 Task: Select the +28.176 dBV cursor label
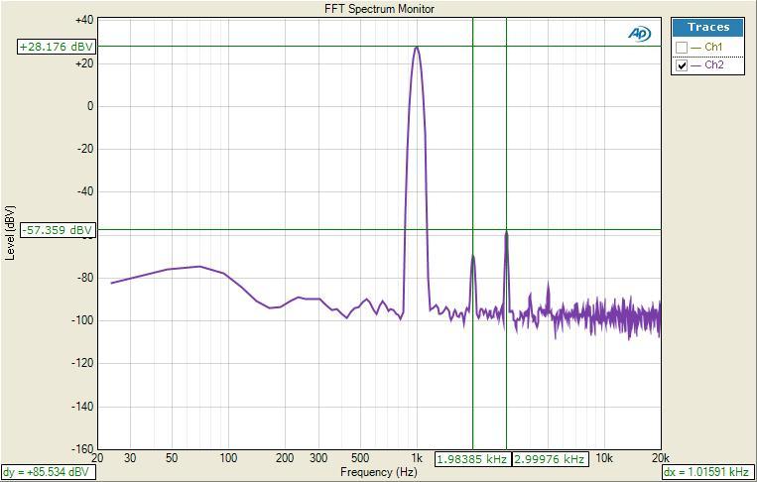[56, 46]
